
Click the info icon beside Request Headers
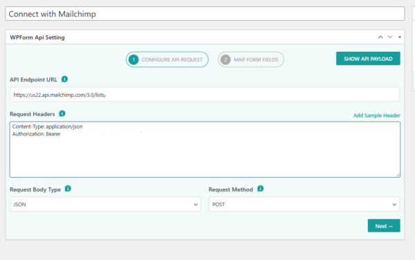pyautogui.click(x=62, y=113)
